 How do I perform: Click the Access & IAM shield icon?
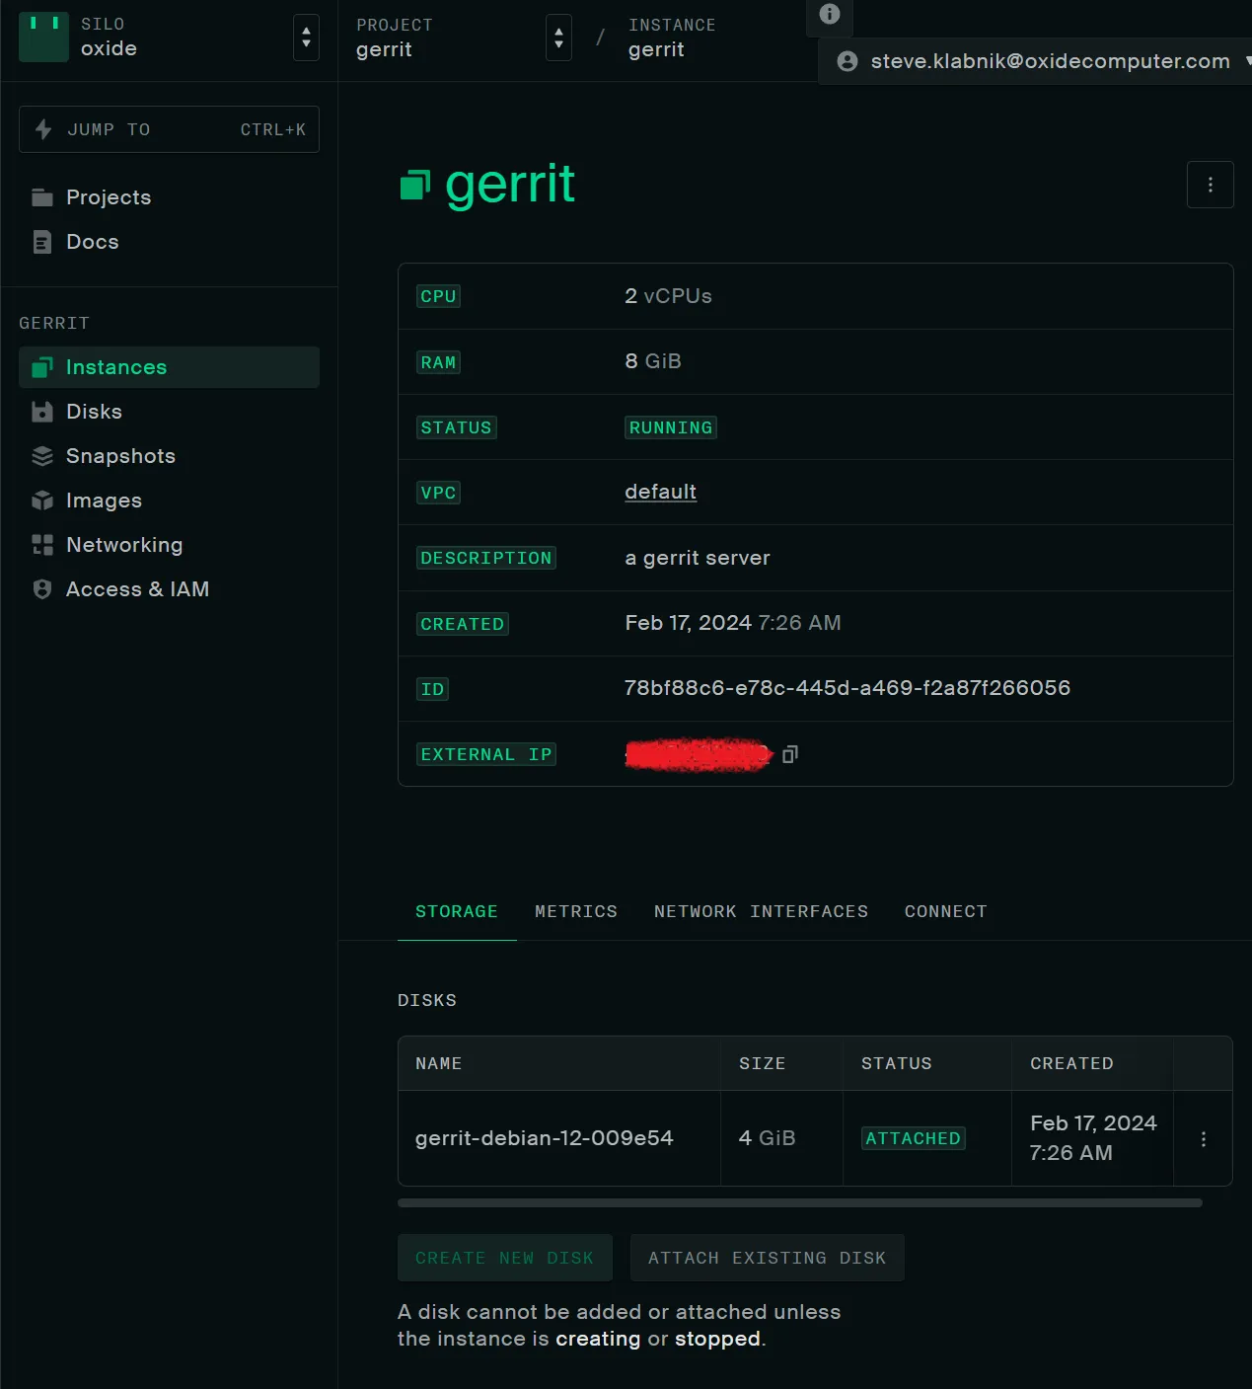pyautogui.click(x=41, y=589)
